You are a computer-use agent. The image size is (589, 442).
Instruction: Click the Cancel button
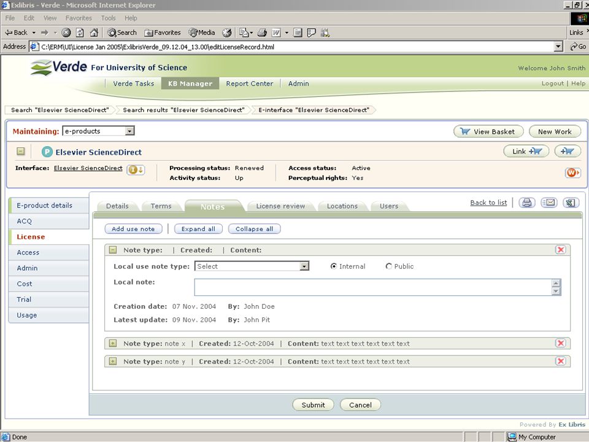pyautogui.click(x=360, y=405)
